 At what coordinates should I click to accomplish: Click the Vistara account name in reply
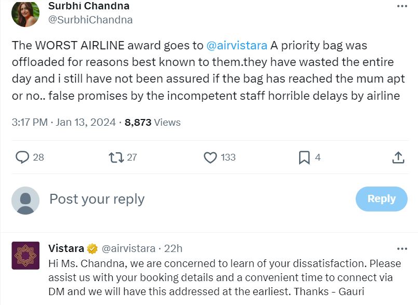point(66,248)
